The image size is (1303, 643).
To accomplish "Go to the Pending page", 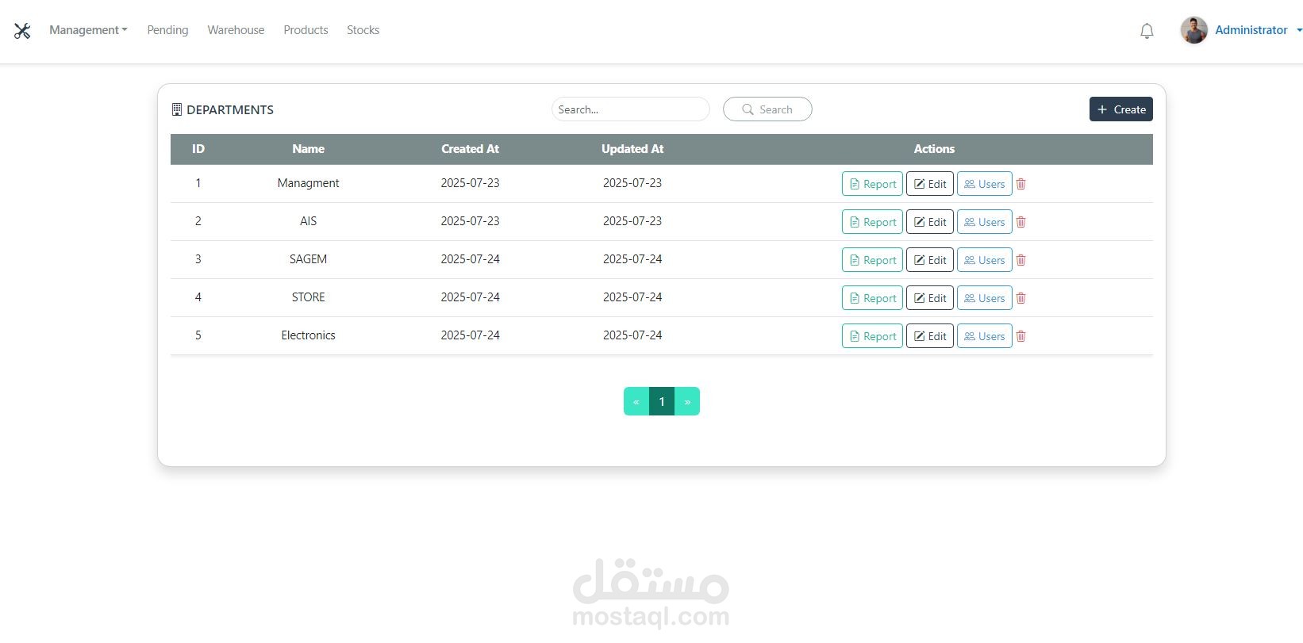I will pyautogui.click(x=167, y=30).
